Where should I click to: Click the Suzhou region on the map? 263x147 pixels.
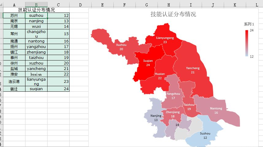point(205,135)
